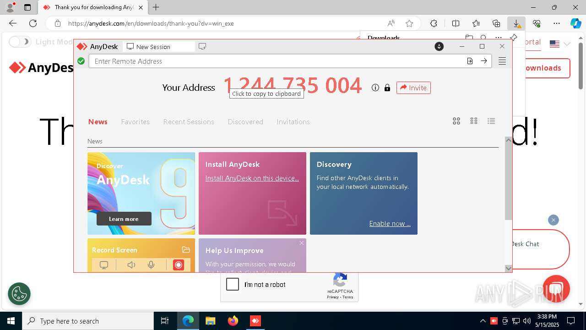
Task: Refresh the browser page
Action: (x=33, y=23)
